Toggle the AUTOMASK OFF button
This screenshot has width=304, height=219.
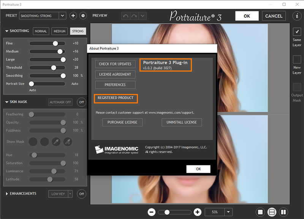[60, 102]
